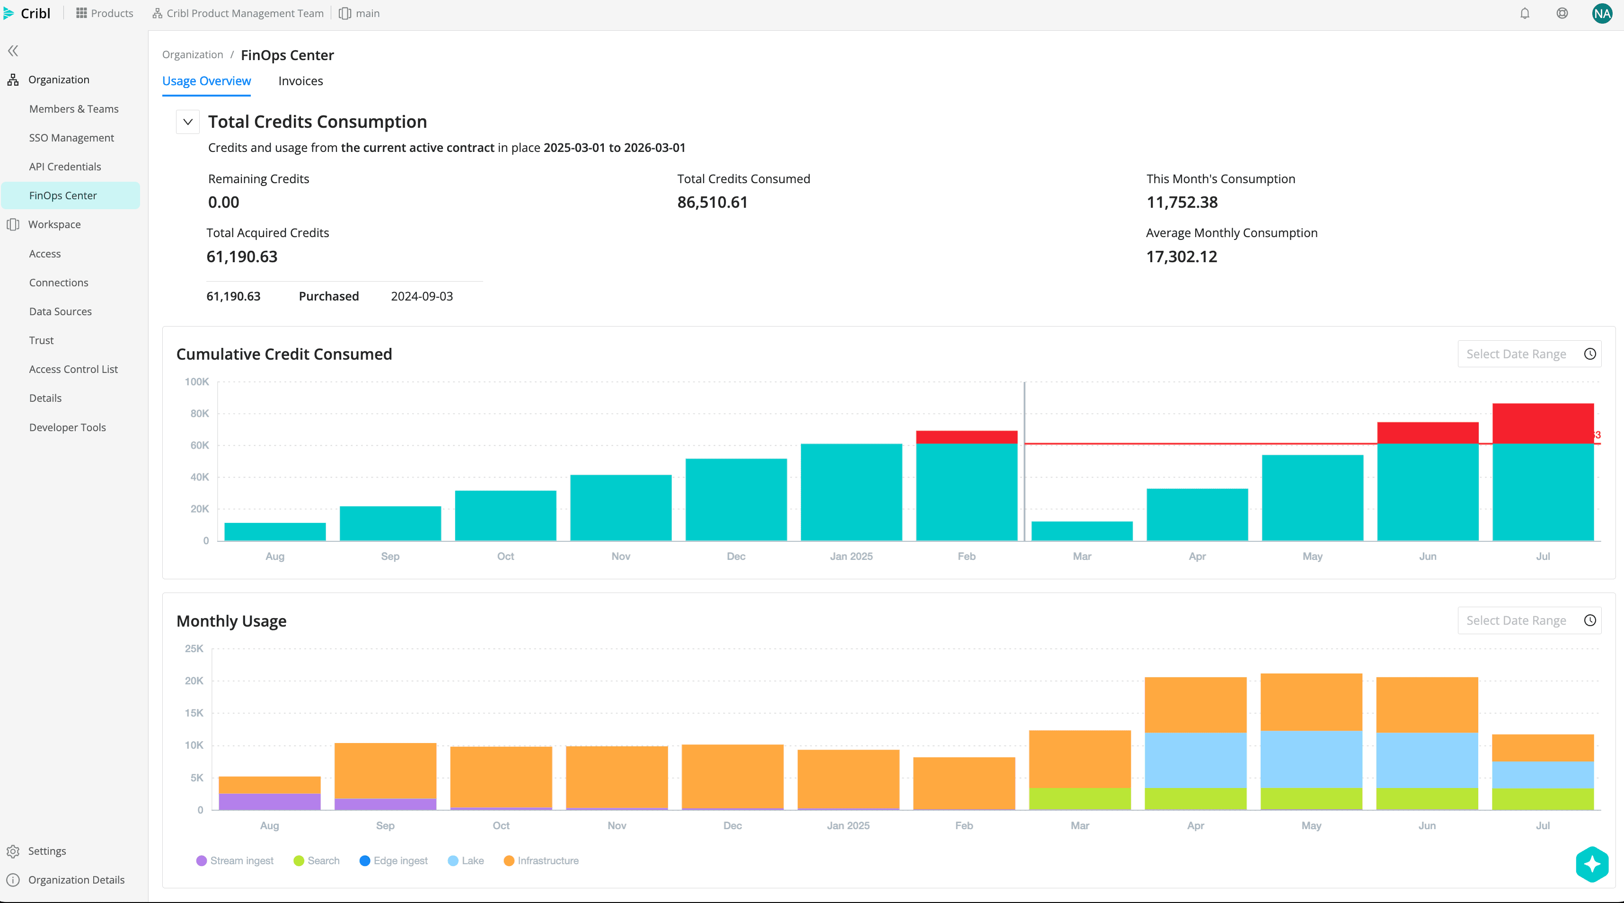Toggle Stream ingest legend series

pos(235,861)
